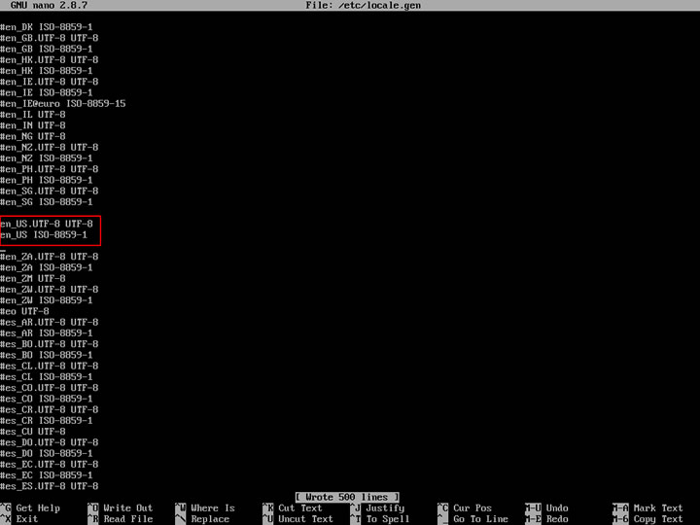Click the line '#eo UTF-8'
This screenshot has height=525, width=700.
click(x=24, y=312)
